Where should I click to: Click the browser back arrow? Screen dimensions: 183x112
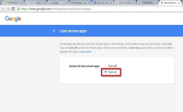click(x=3, y=9)
